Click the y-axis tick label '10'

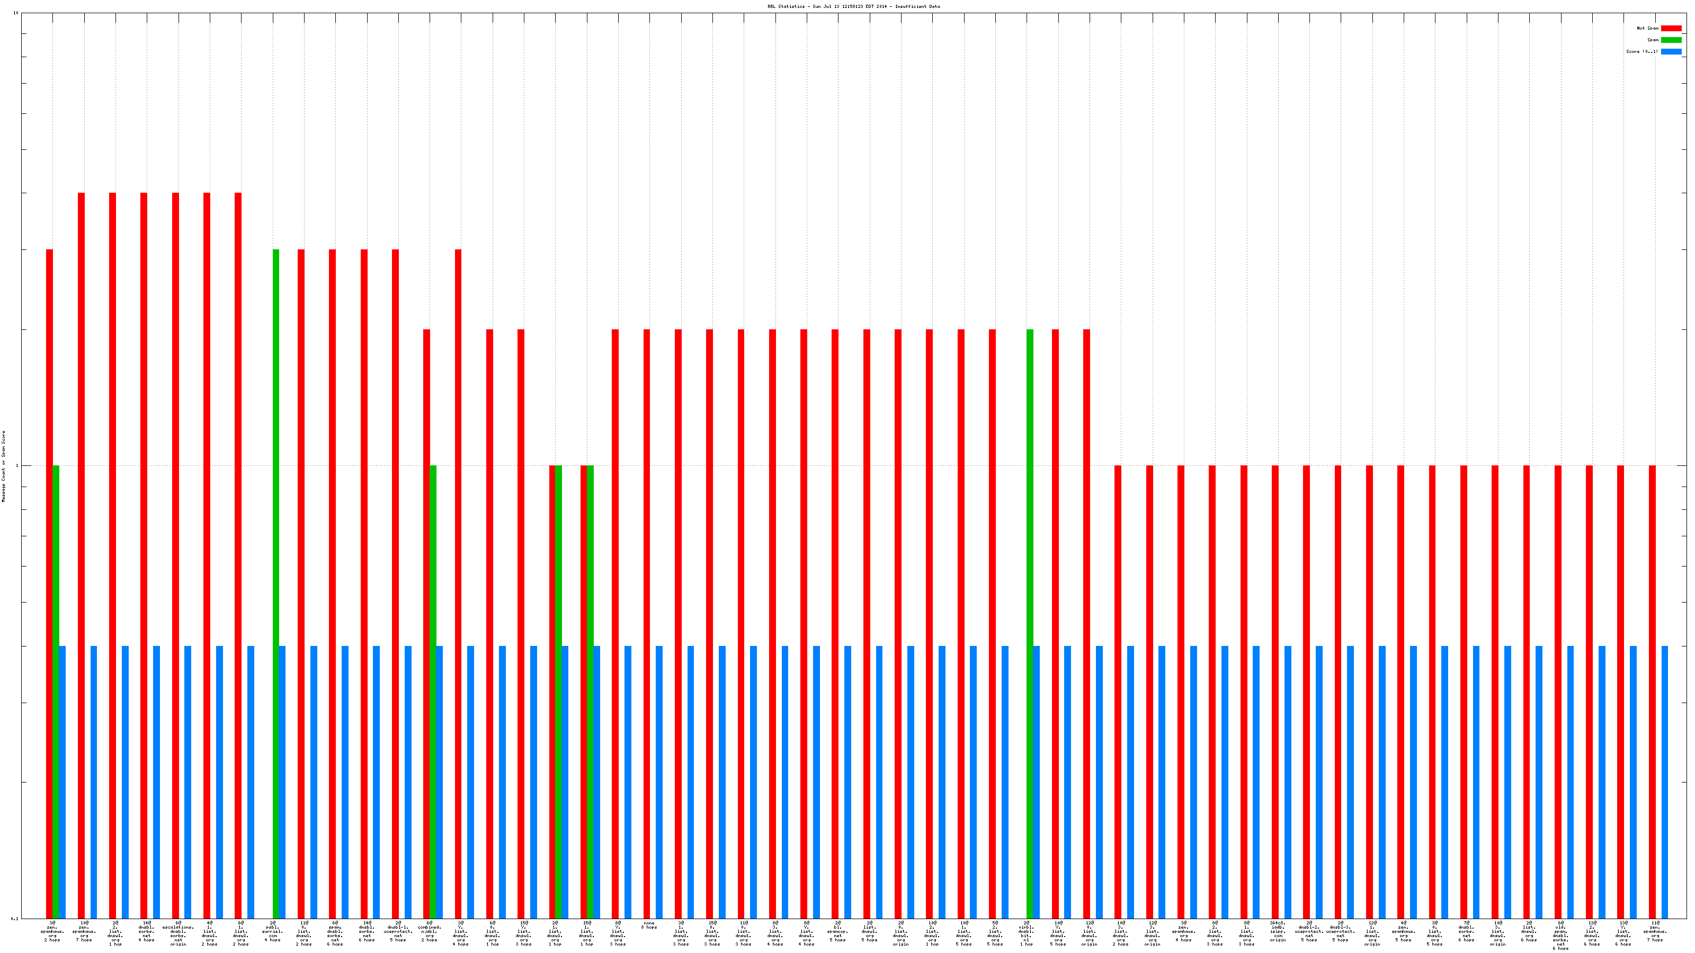click(x=16, y=13)
